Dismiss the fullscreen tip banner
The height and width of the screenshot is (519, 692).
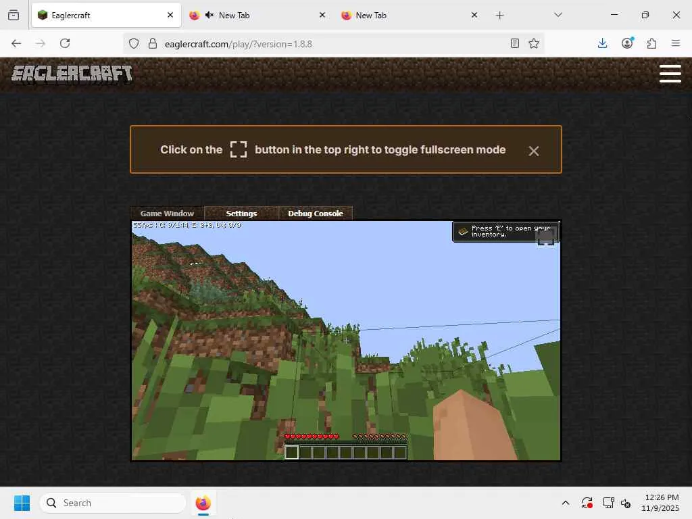pos(534,151)
